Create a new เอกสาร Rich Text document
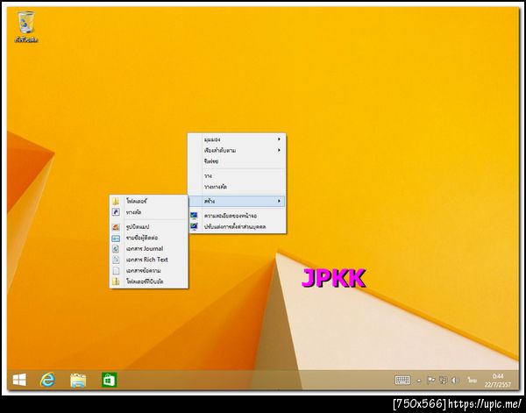The image size is (526, 413). 149,260
